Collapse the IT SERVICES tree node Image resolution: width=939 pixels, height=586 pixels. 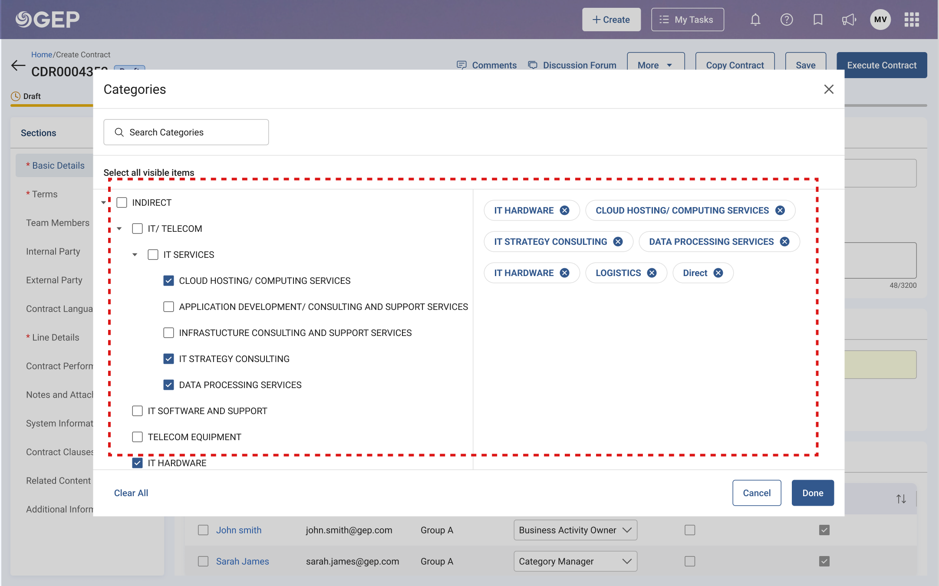(x=135, y=255)
